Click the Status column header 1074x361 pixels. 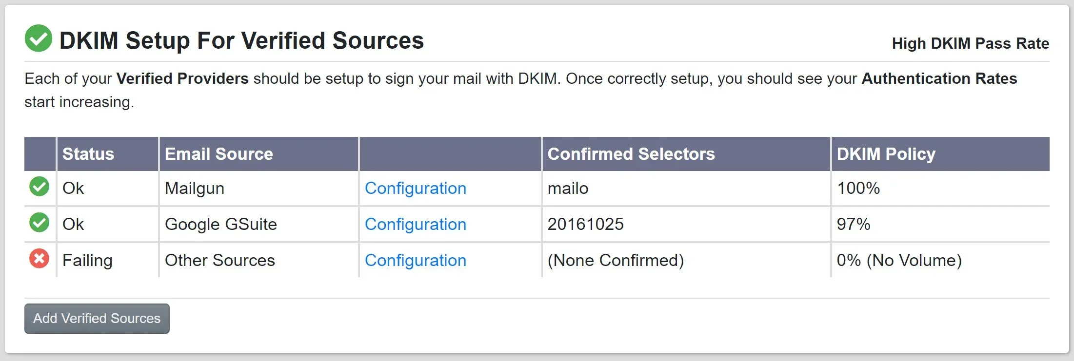[88, 154]
